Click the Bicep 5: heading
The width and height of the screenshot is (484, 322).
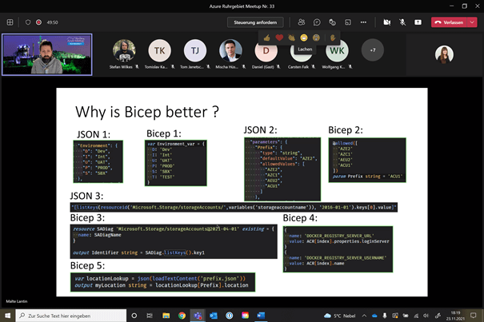point(87,265)
